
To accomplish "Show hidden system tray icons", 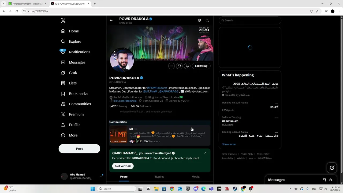I will click(x=290, y=189).
